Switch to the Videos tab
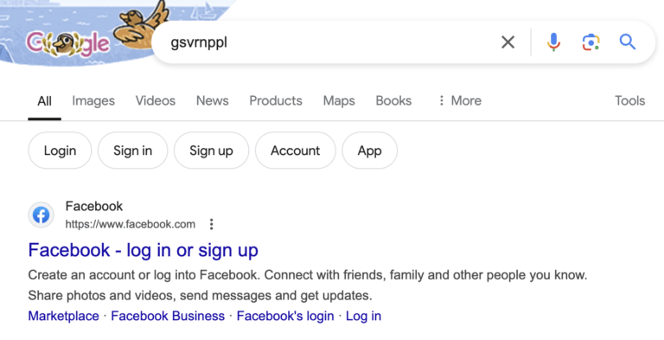The image size is (664, 340). click(156, 100)
